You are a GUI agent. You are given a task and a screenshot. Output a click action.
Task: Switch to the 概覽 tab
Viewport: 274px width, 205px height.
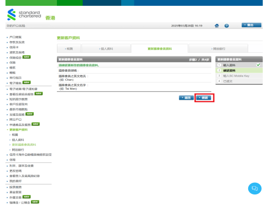pos(69,48)
